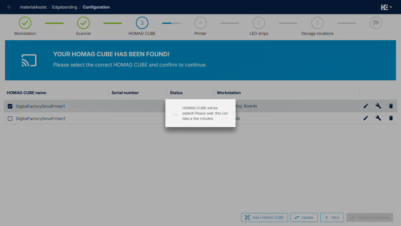Sort by Status column header

click(x=176, y=93)
